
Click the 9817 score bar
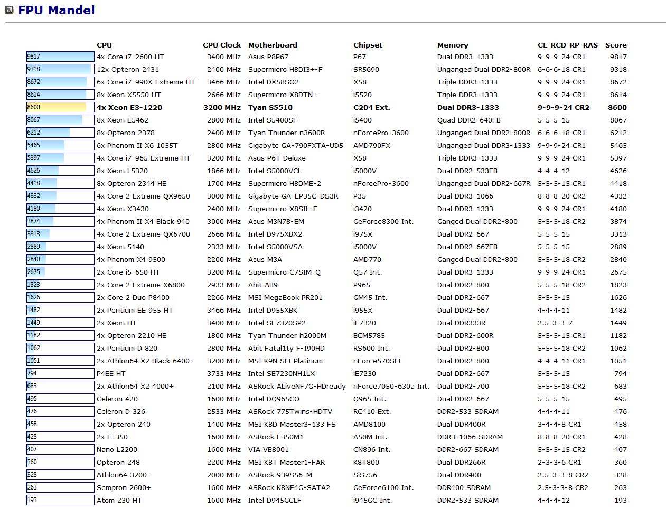(x=60, y=57)
